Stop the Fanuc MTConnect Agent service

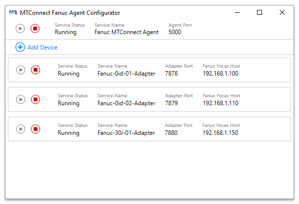(35, 29)
